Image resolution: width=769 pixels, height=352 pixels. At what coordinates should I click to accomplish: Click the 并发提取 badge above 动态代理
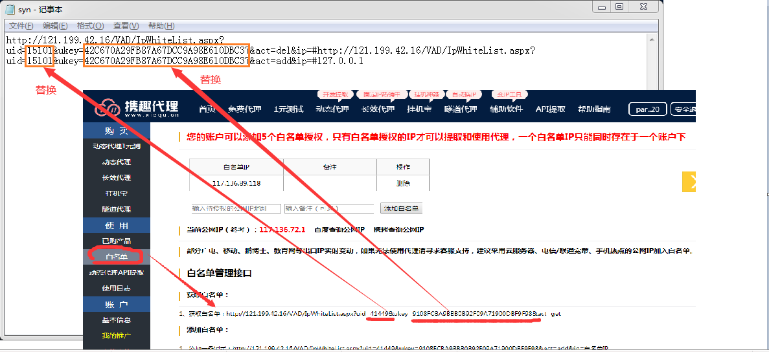tap(336, 94)
